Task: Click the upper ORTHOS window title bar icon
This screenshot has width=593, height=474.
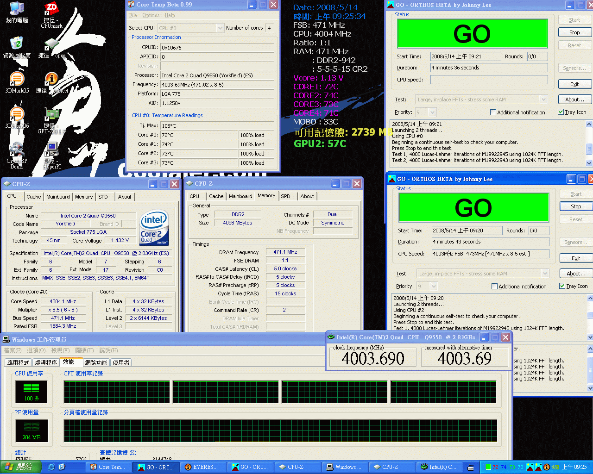Action: 391,5
